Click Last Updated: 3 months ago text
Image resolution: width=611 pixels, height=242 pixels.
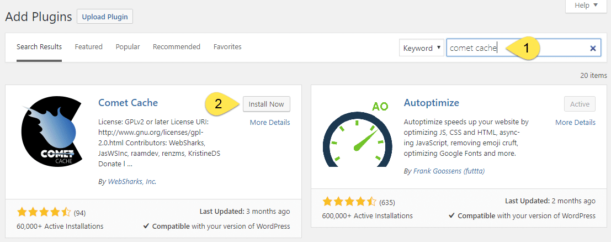[245, 212]
